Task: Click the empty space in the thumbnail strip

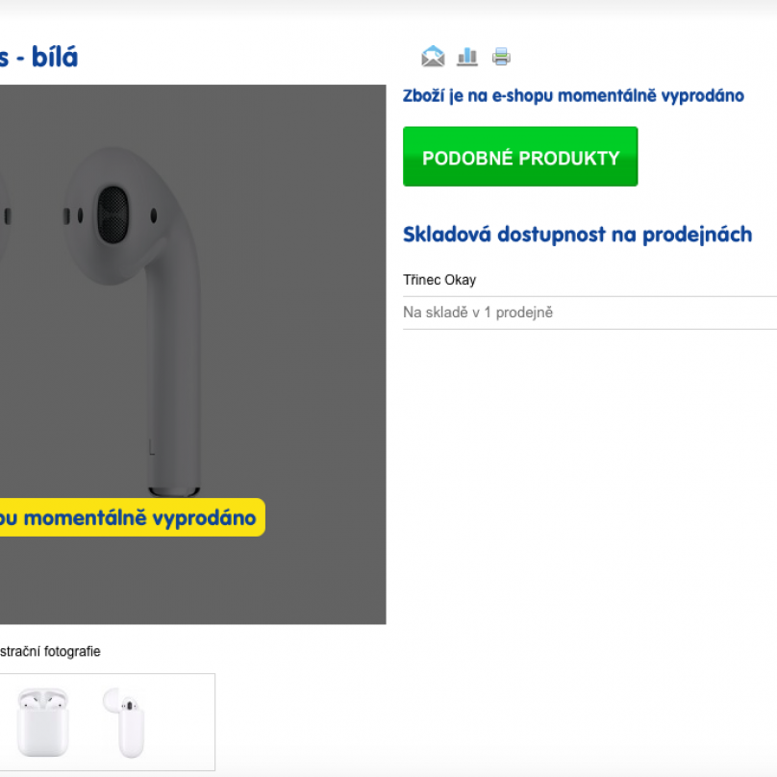Action: (181, 722)
